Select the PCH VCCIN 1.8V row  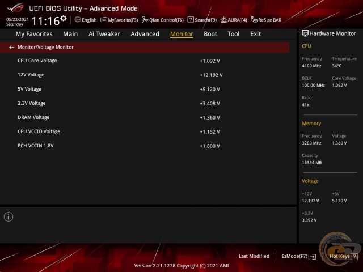(145, 146)
